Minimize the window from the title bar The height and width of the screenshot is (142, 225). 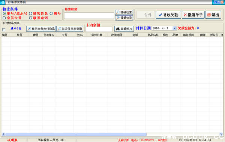tap(215, 2)
